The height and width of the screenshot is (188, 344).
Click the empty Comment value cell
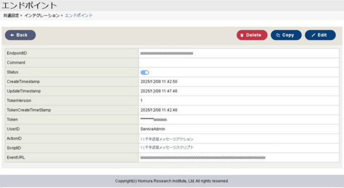point(239,63)
